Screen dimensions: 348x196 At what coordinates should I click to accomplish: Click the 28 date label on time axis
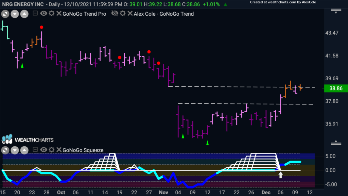coord(46,193)
